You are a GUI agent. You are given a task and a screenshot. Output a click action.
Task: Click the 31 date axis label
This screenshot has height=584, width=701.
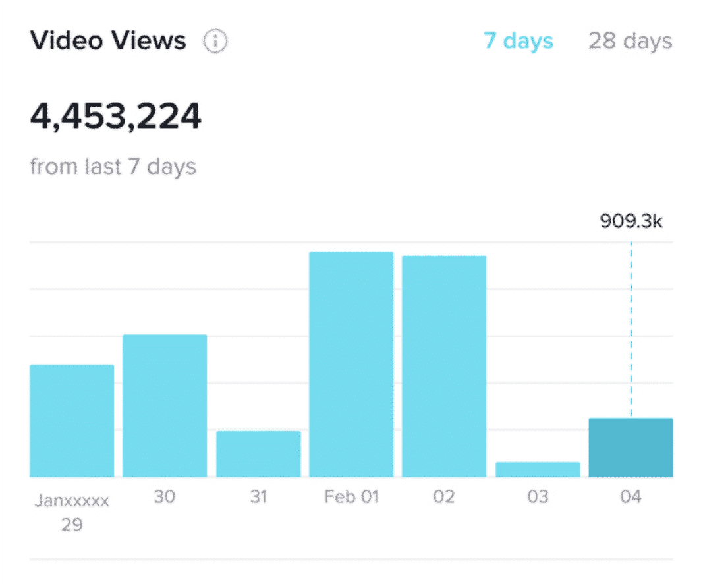pyautogui.click(x=258, y=497)
